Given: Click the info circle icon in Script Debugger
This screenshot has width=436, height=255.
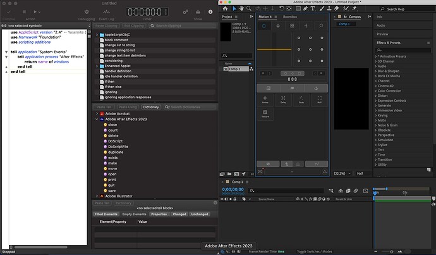Looking at the screenshot, I should click(x=210, y=11).
